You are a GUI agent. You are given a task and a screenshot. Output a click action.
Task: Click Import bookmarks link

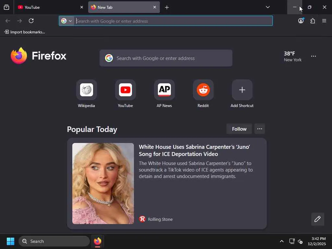pyautogui.click(x=25, y=32)
